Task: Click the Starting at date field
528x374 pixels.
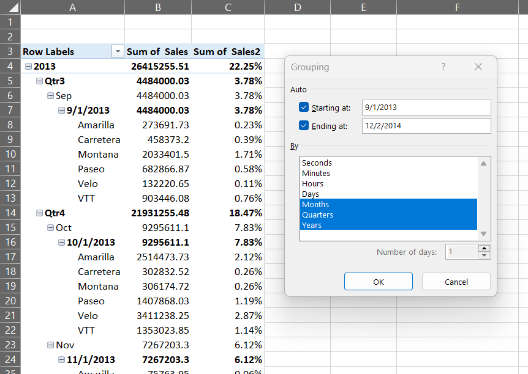Action: point(426,108)
